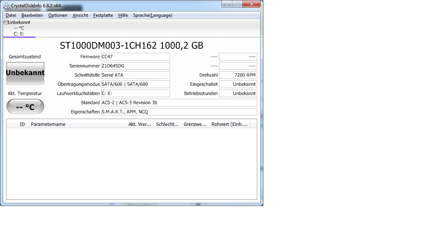Click the Rohwert (Einh.... column header

coord(229,124)
